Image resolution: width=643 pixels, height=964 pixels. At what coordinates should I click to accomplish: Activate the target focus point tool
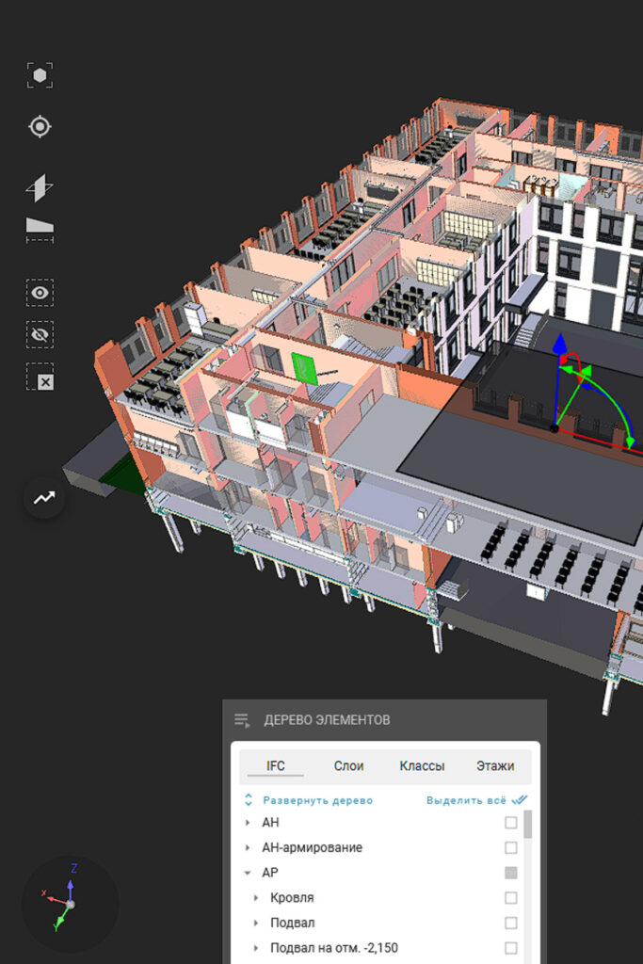coord(40,126)
